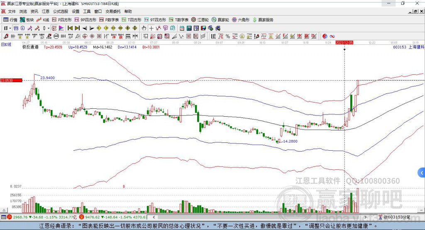This screenshot has width=425, height=230.
Task: Open the 9T四方形 tool
Action: [155, 20]
